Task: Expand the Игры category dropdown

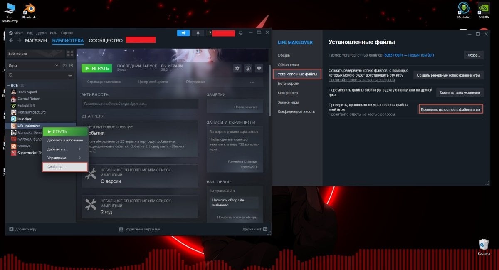Action: coord(33,65)
